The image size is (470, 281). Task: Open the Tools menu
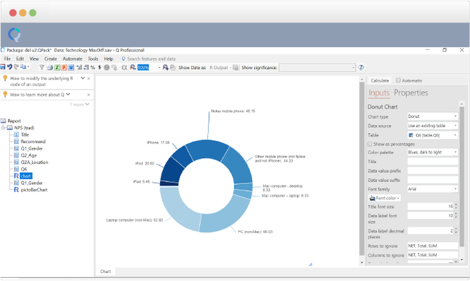pyautogui.click(x=93, y=58)
